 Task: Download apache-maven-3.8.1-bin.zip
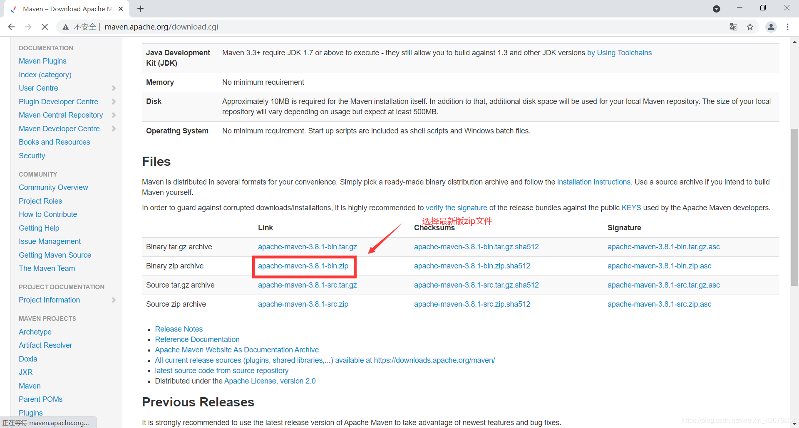(x=303, y=266)
